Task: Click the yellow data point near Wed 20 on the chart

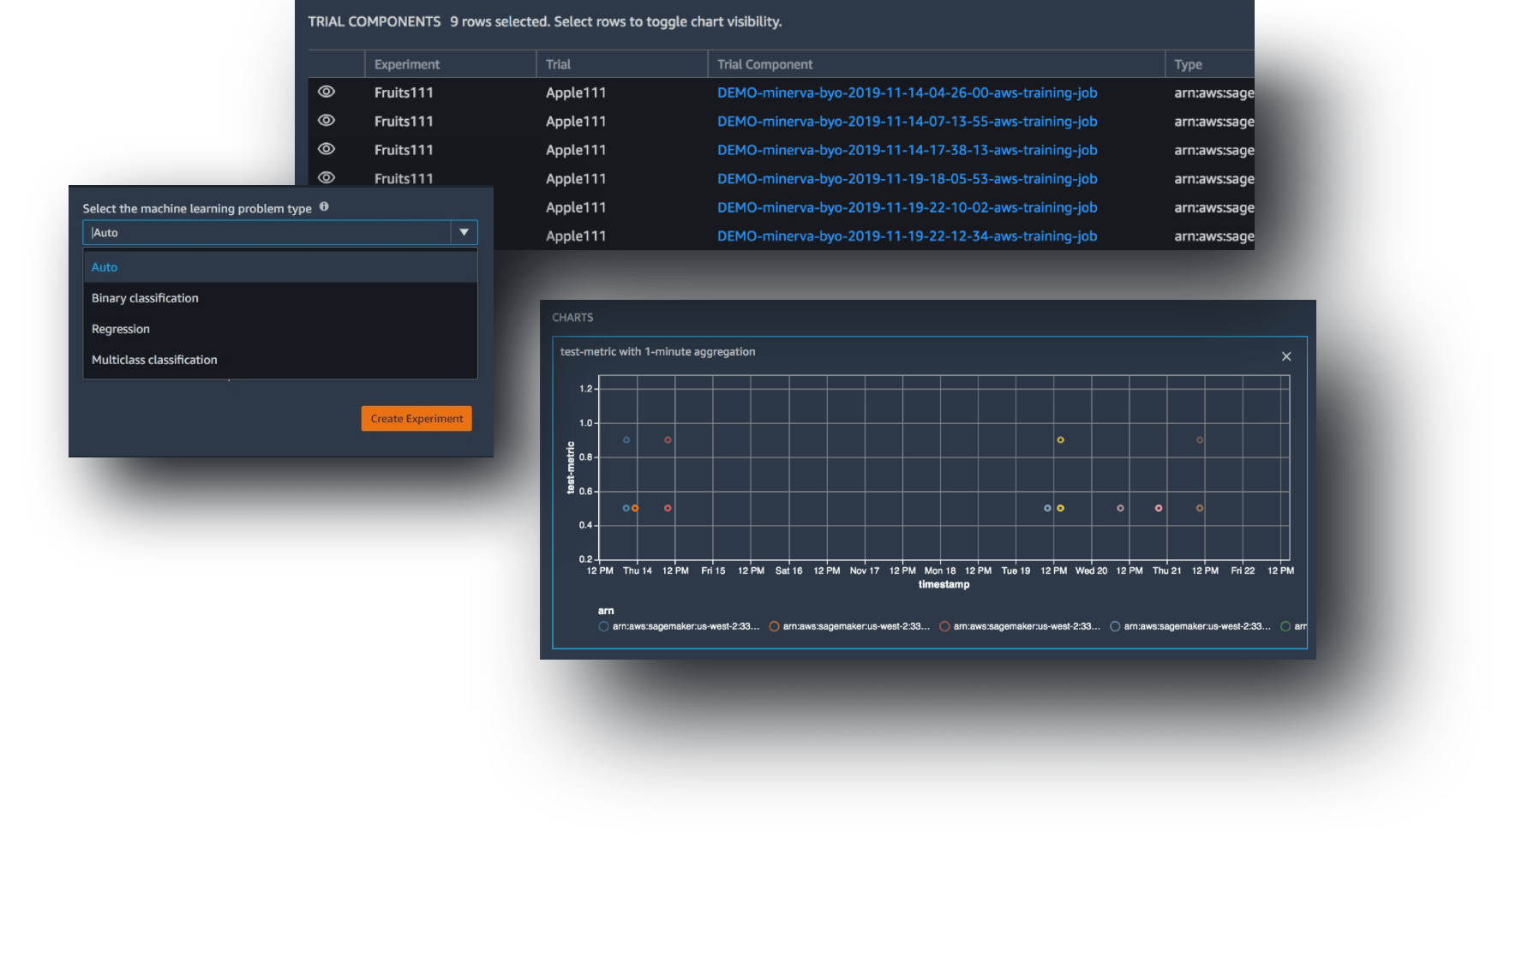Action: pos(1059,439)
